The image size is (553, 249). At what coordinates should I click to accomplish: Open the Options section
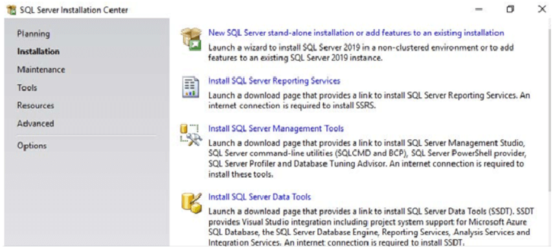point(32,145)
